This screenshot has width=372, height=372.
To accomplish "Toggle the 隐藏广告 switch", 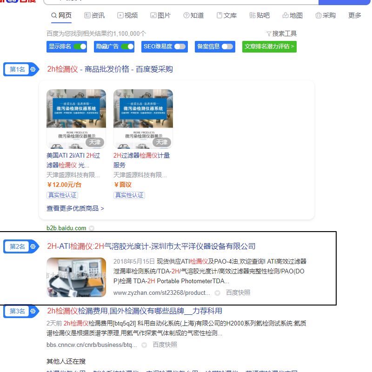I will coord(127,46).
